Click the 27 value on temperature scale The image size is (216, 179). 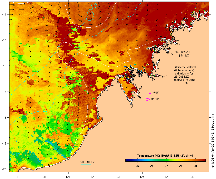[166, 166]
